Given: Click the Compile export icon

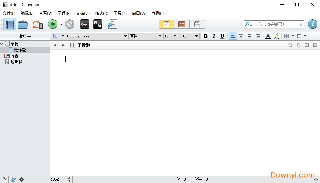Looking at the screenshot, I should pyautogui.click(x=112, y=24).
